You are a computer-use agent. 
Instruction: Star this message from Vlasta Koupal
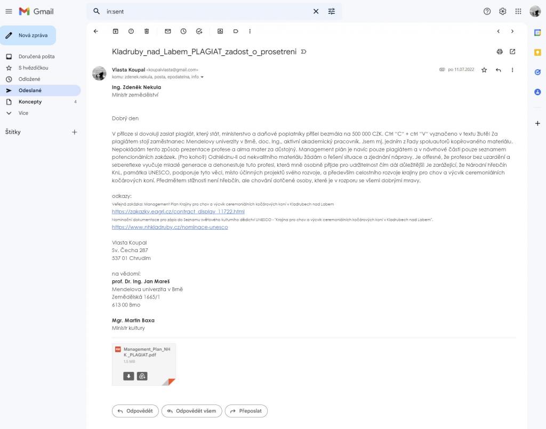tap(484, 70)
